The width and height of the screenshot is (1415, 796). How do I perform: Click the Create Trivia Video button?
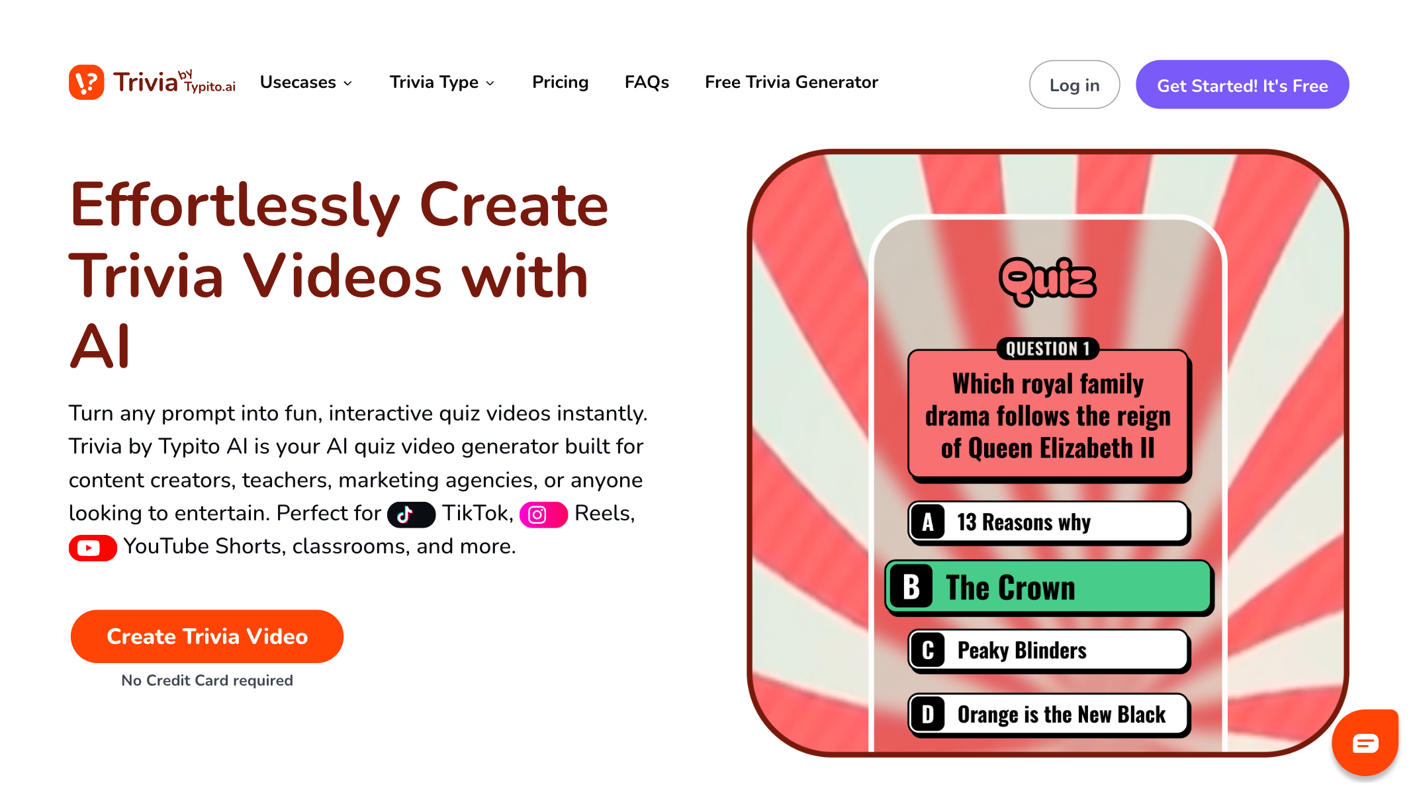[207, 636]
